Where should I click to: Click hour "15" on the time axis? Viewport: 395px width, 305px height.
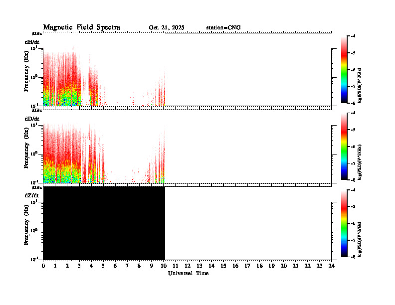pos(223,266)
